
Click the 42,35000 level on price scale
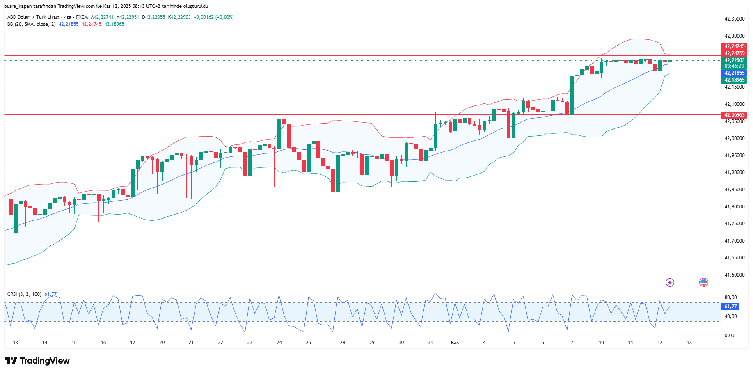point(734,19)
